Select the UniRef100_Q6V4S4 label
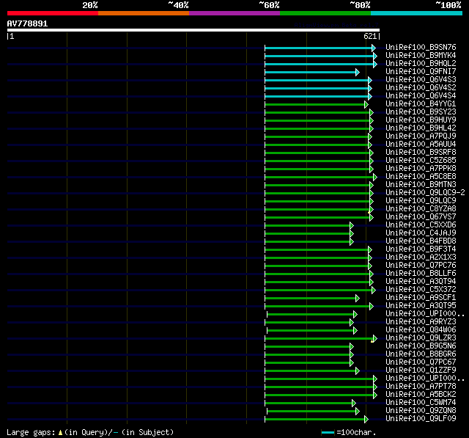Viewport: 469px width, 438px height. tap(421, 96)
